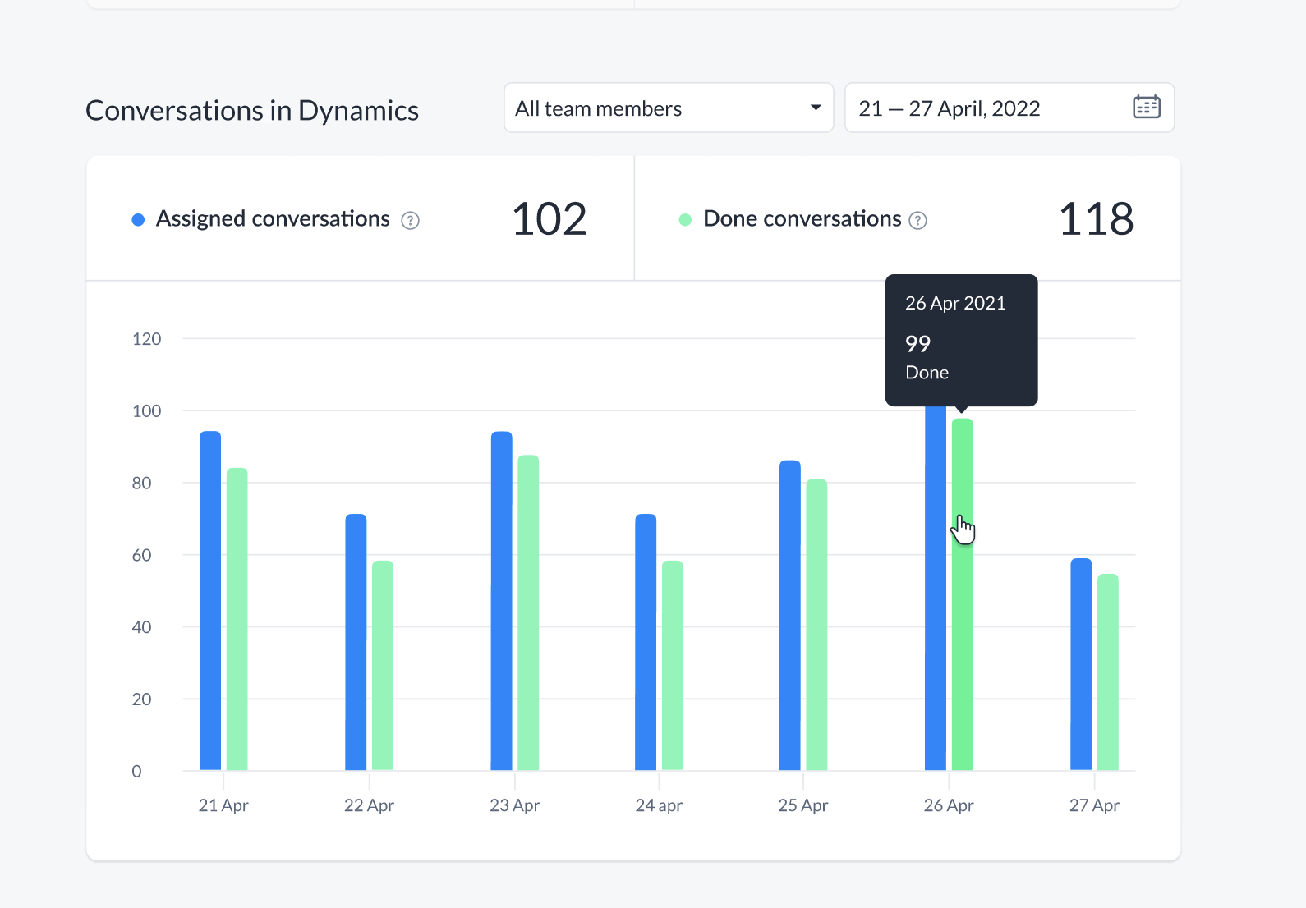1306x908 pixels.
Task: Select the green done bar for 24 apr
Action: [673, 665]
